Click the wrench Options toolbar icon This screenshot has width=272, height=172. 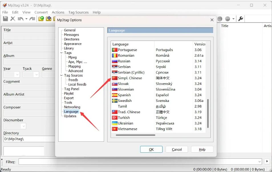coord(241,18)
